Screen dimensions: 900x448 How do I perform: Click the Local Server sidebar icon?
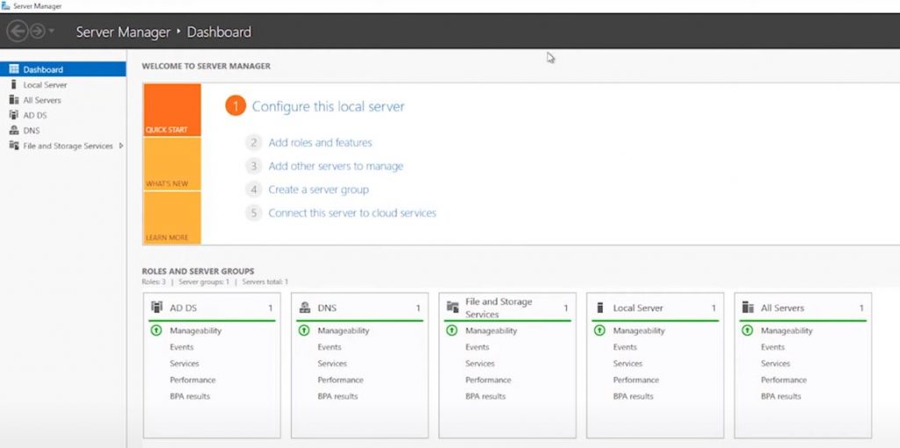pos(14,84)
